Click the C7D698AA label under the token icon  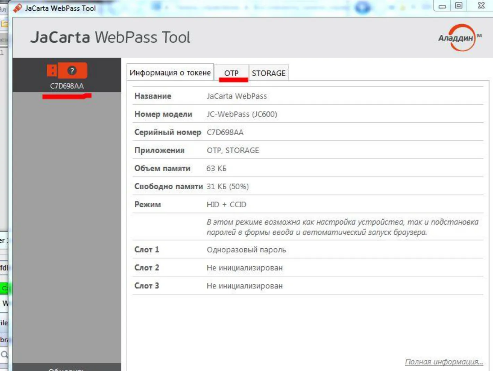[x=67, y=86]
